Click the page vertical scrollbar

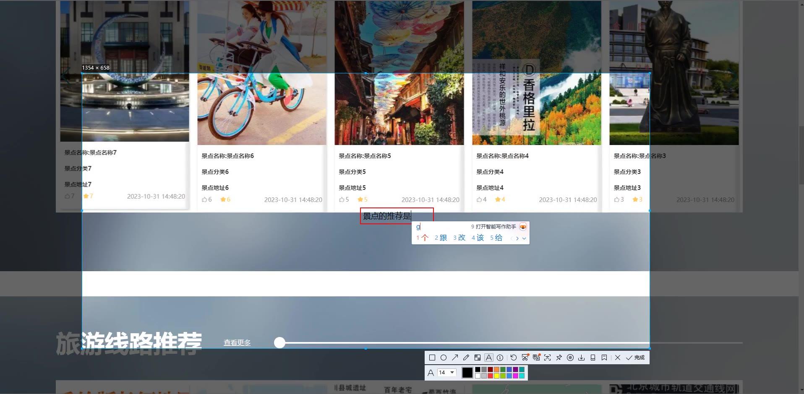pyautogui.click(x=801, y=155)
